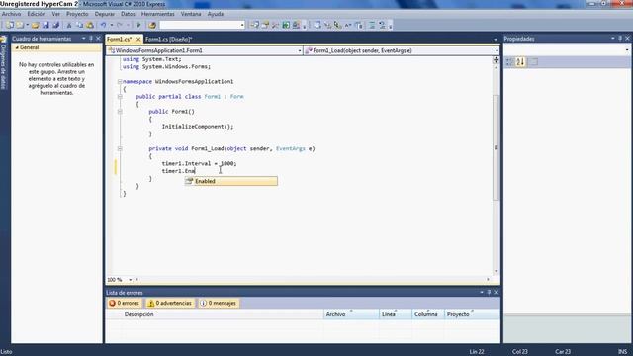Image resolution: width=633 pixels, height=356 pixels.
Task: Open the Undo history dropdown arrow
Action: point(112,25)
